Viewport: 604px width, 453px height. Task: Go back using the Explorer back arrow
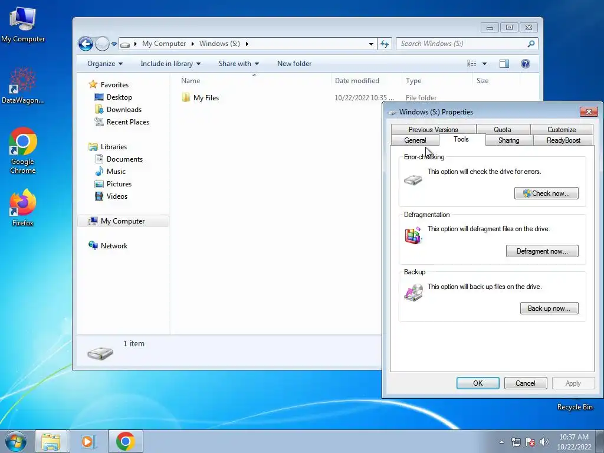(86, 44)
